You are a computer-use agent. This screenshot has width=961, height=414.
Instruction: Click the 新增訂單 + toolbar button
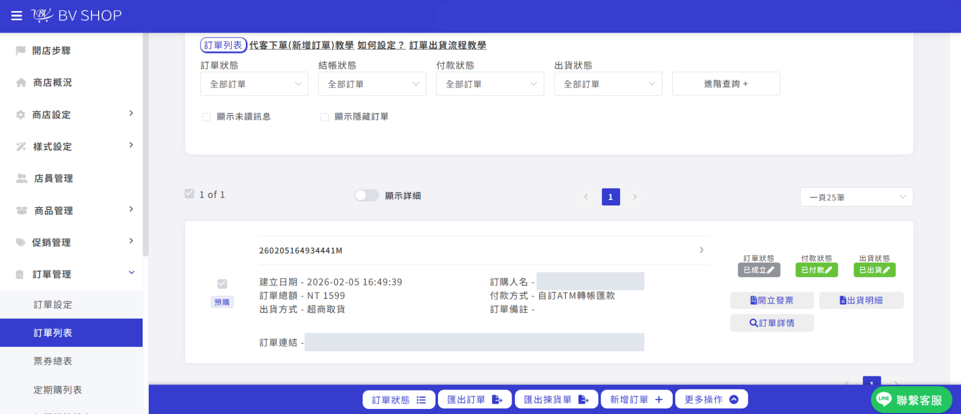coord(637,399)
